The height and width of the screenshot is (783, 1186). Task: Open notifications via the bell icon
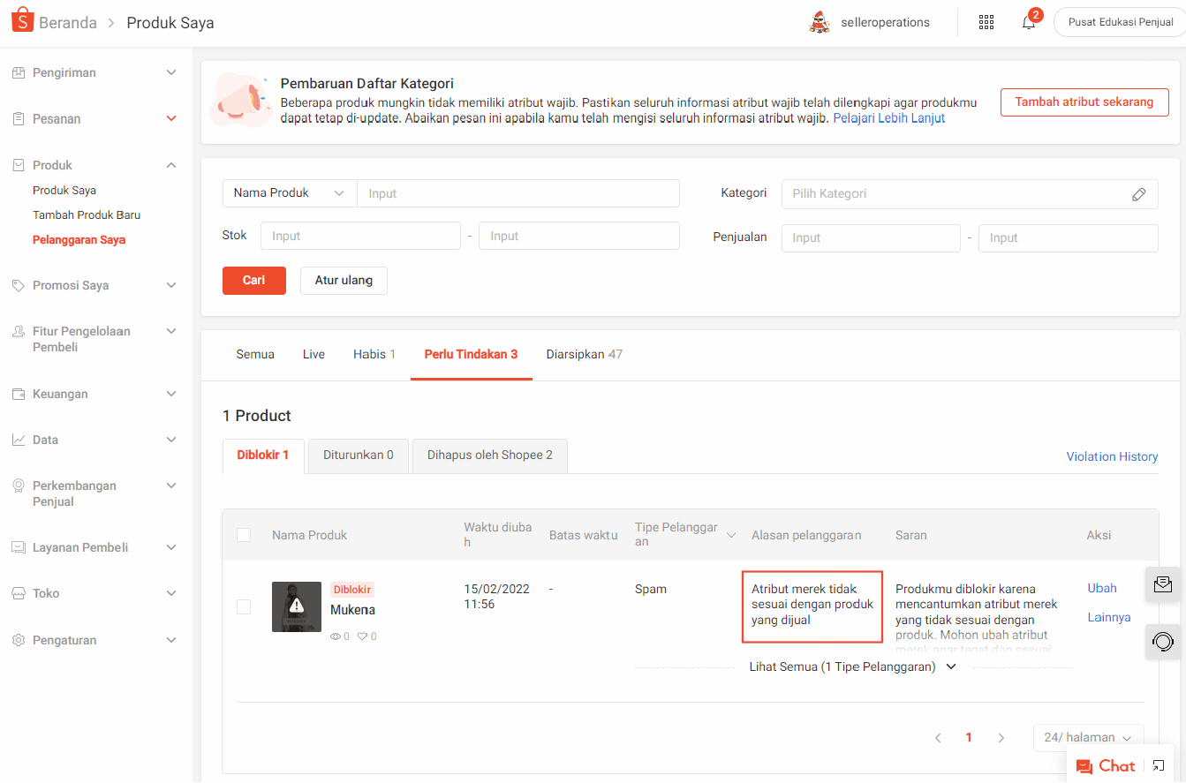tap(1027, 22)
